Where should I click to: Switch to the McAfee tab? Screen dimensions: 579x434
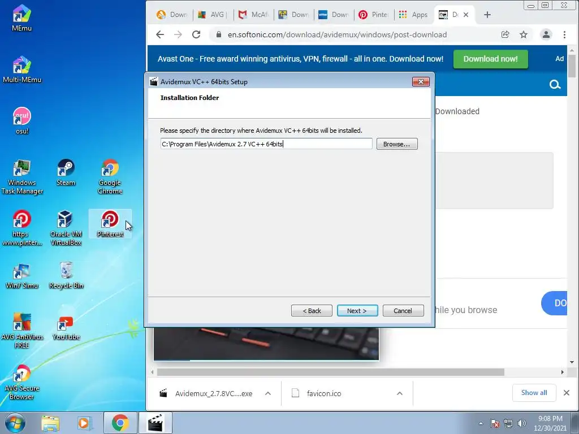click(x=253, y=15)
